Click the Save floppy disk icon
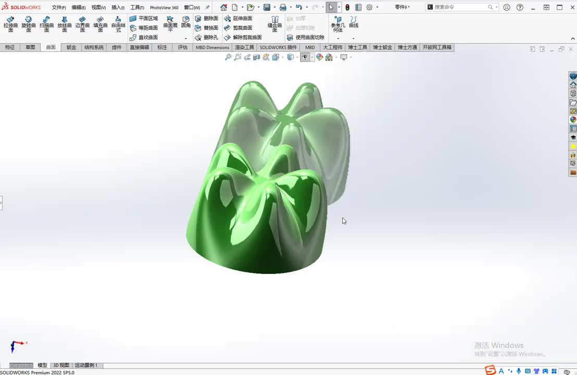 click(x=267, y=7)
